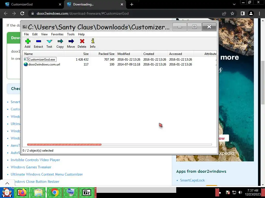Image resolution: width=265 pixels, height=198 pixels.
Task: Select the CustomizerGod.exe file icon
Action: coord(26,59)
